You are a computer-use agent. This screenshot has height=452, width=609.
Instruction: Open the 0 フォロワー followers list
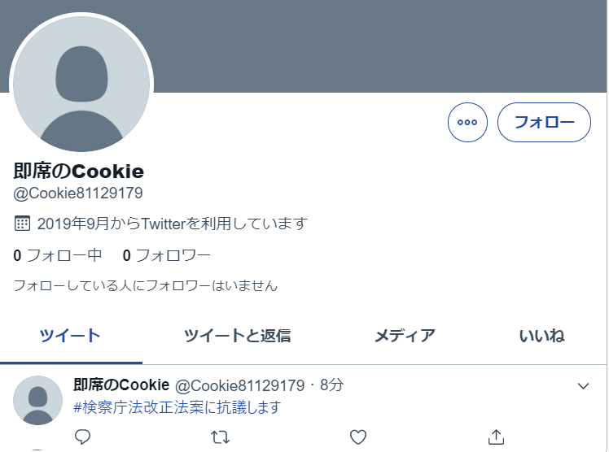click(x=167, y=255)
